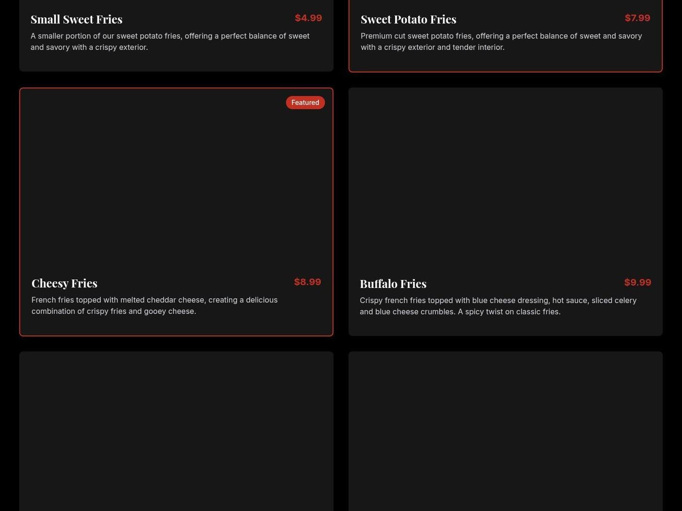Click the Cheesy Fries description text

click(x=154, y=305)
